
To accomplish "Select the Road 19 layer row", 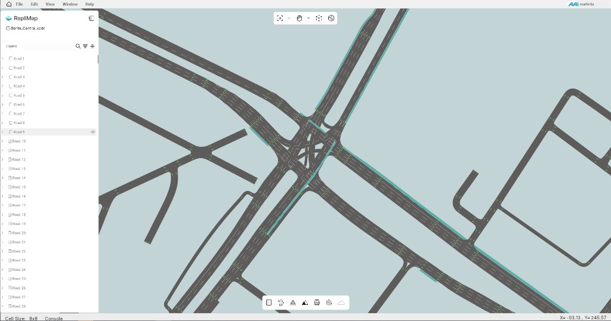I will coord(49,224).
